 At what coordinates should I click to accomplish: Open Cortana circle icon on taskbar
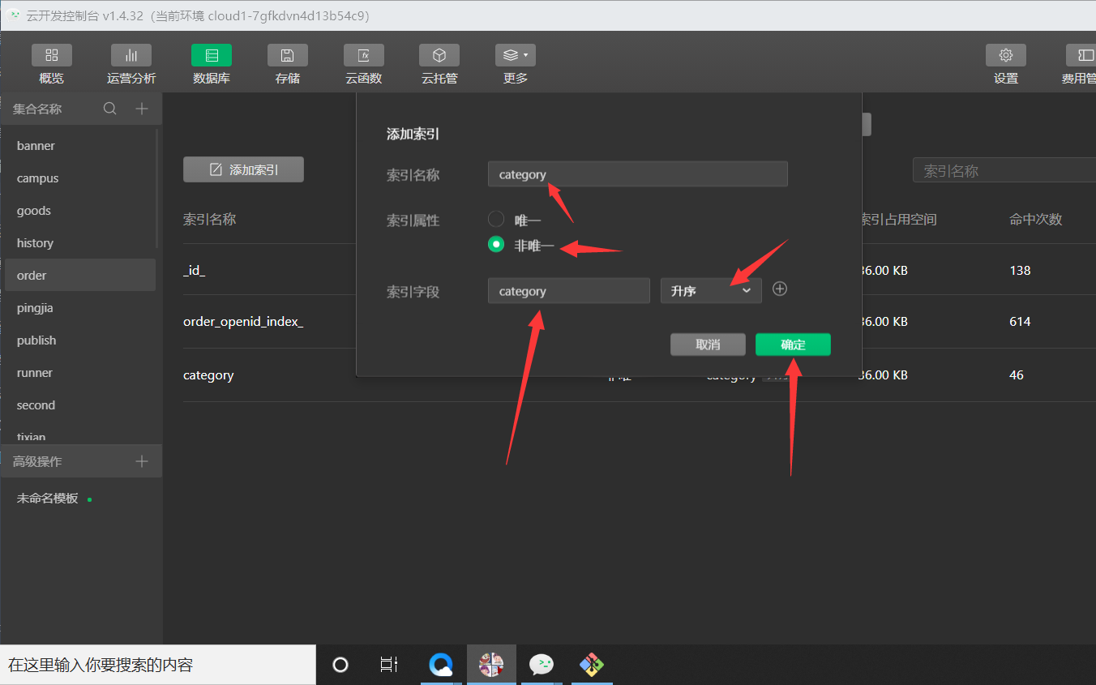340,665
